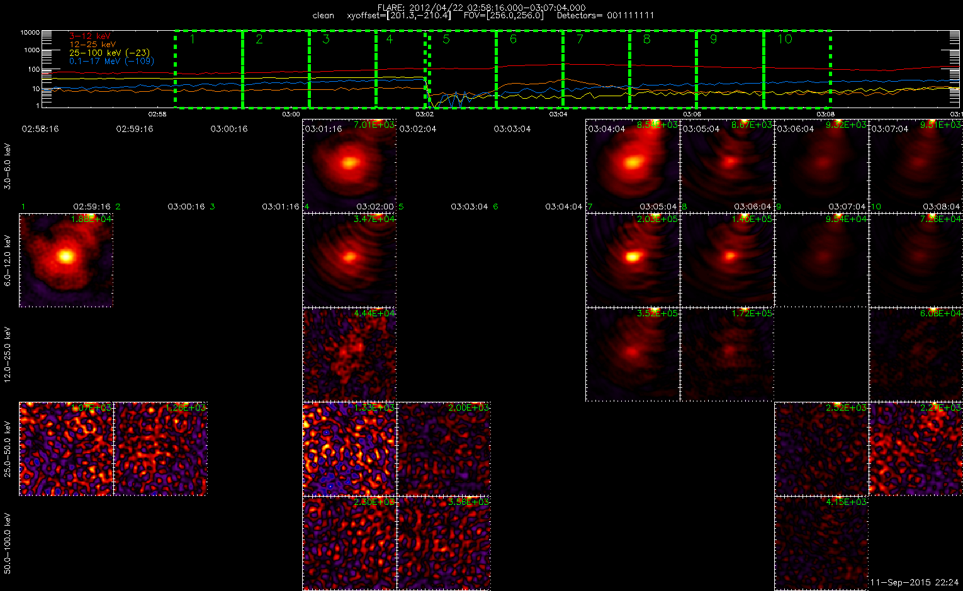This screenshot has height=591, width=963.
Task: Click the 03:08:04 end time label
Action: (x=942, y=207)
